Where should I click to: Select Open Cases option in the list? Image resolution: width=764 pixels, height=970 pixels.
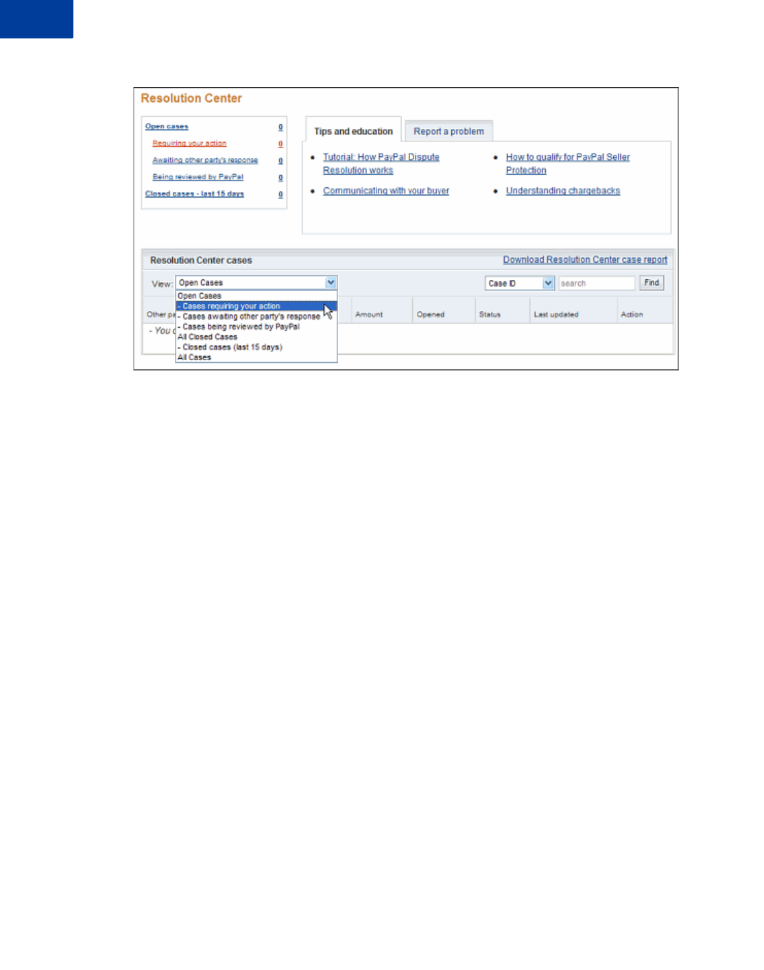pos(256,296)
